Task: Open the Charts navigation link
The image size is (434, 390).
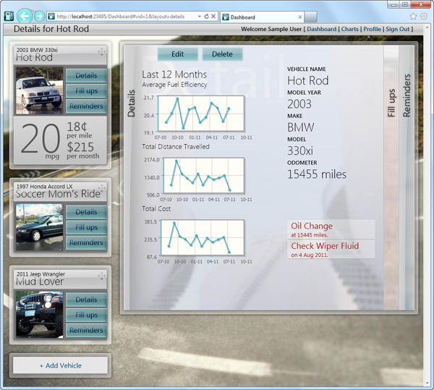Action: (350, 29)
